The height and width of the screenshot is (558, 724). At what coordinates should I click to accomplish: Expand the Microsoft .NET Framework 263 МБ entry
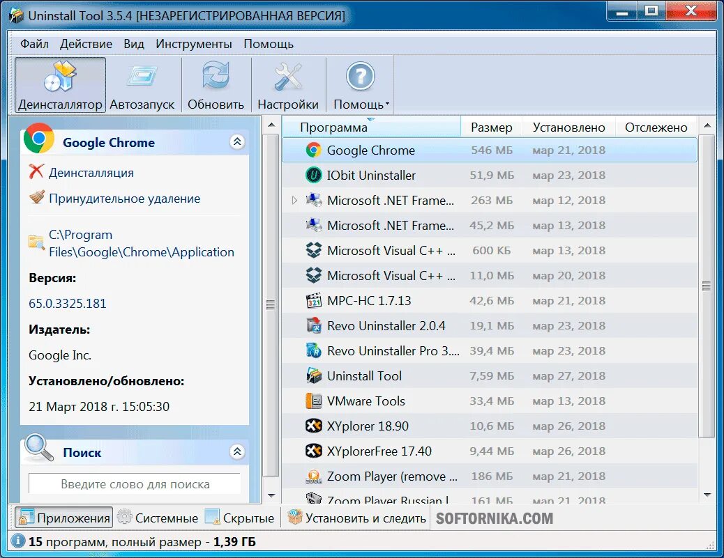[294, 201]
